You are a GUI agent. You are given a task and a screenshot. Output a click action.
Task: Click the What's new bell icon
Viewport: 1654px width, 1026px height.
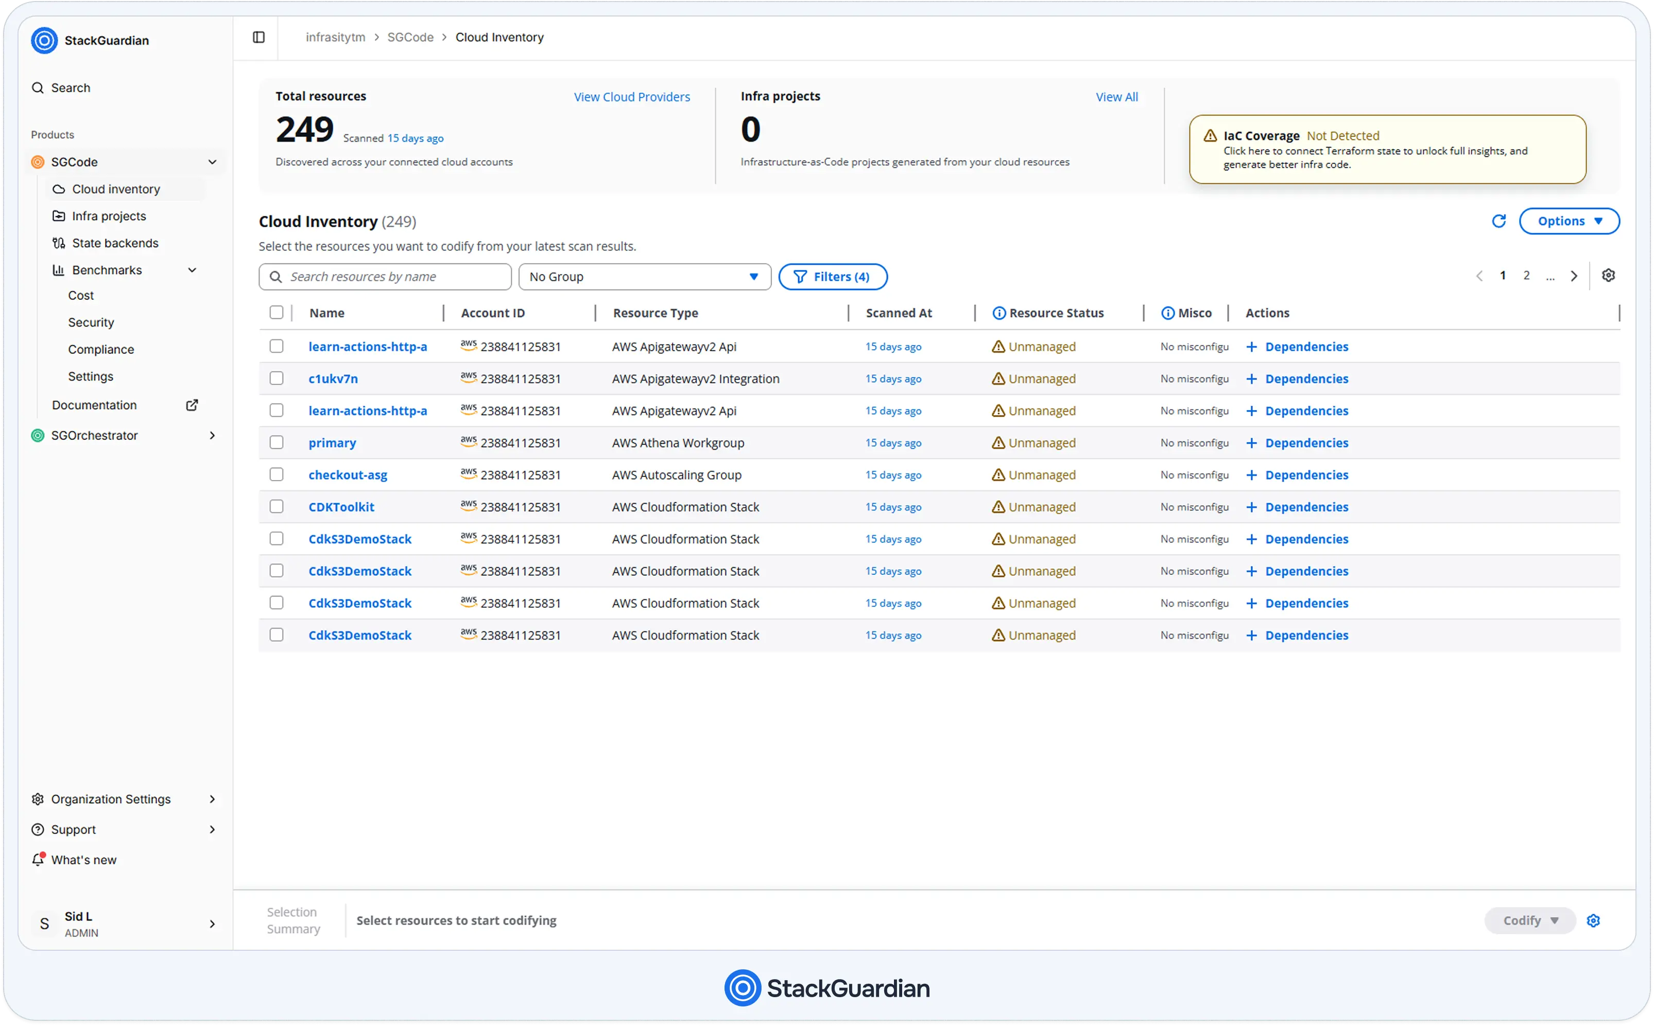[38, 860]
